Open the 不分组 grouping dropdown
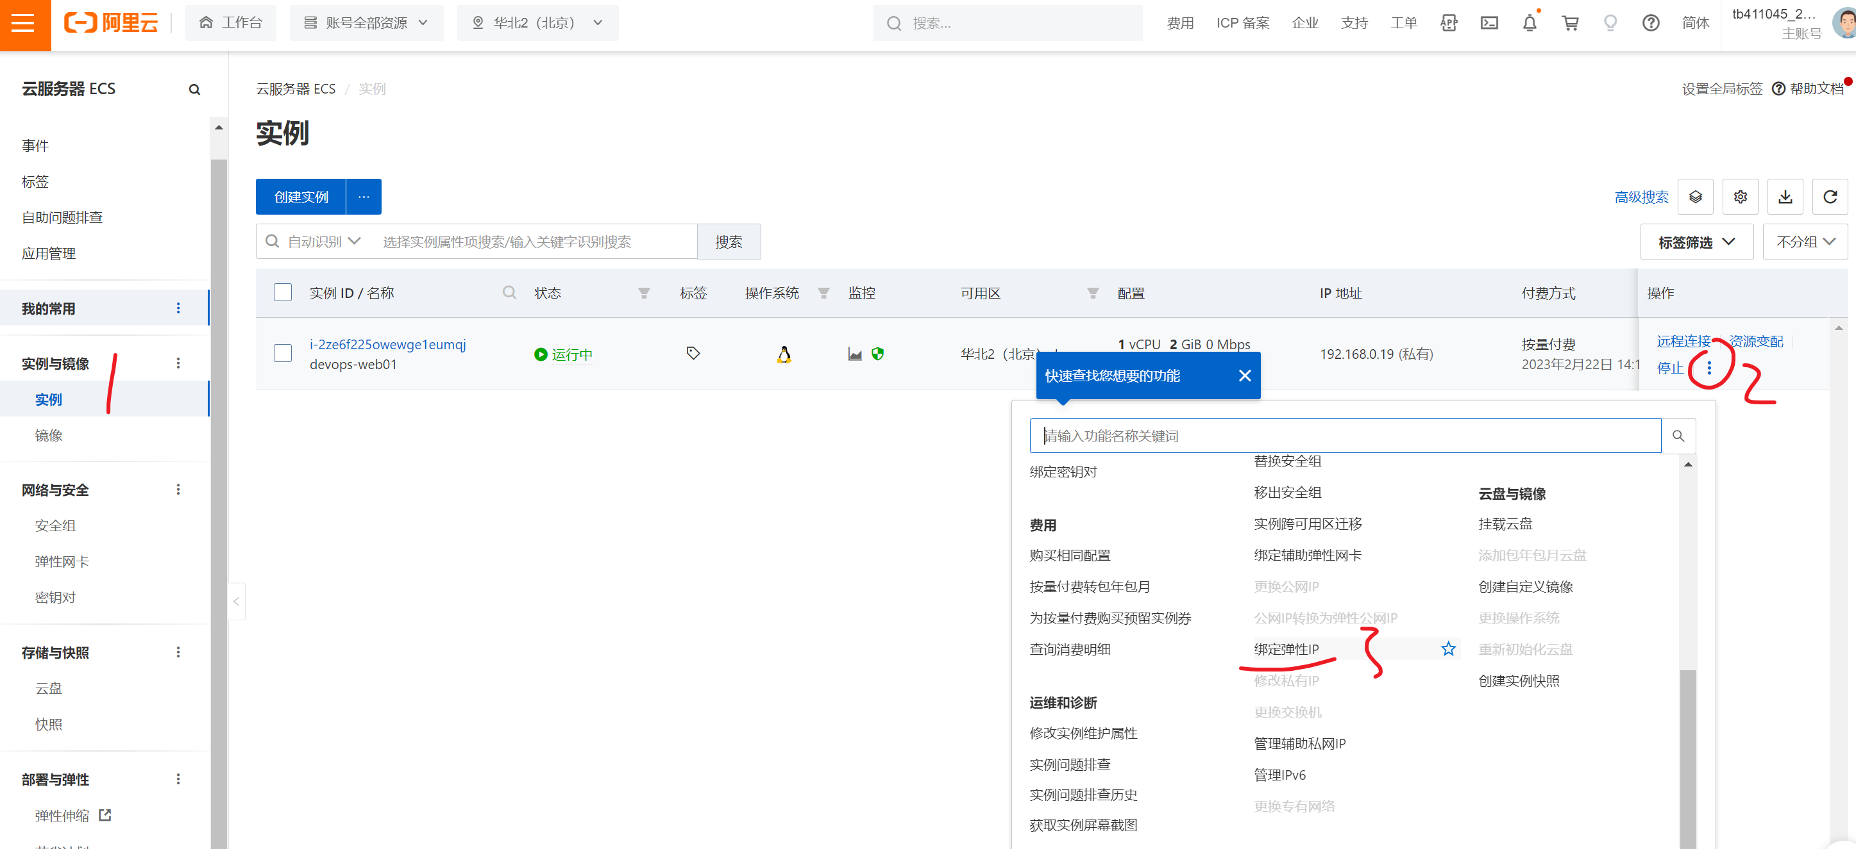 pyautogui.click(x=1804, y=242)
